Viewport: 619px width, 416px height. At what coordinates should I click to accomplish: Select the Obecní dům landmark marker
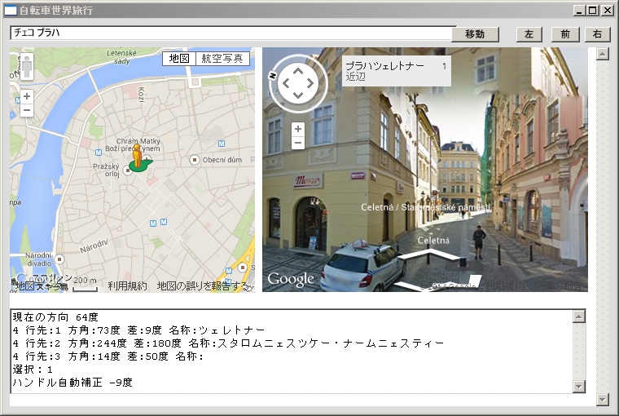tap(194, 160)
